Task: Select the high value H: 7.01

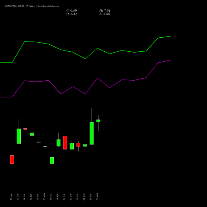Action: point(105,11)
